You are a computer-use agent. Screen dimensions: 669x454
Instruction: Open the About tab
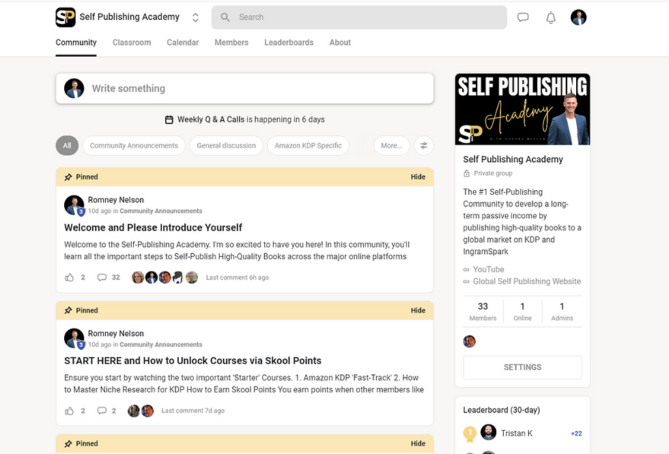[340, 42]
